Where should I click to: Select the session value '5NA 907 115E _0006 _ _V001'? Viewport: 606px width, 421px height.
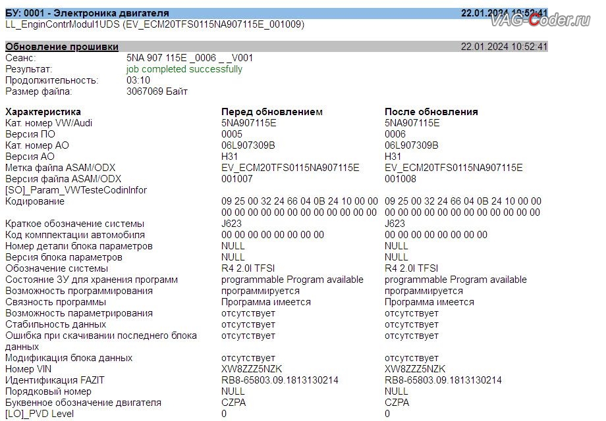[190, 58]
